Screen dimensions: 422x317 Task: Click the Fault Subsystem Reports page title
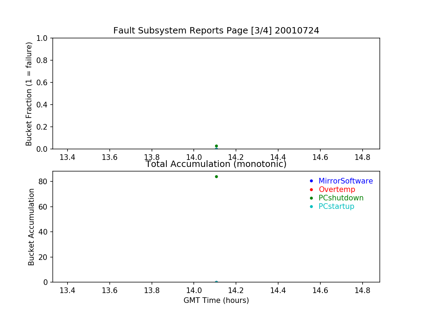coord(216,31)
